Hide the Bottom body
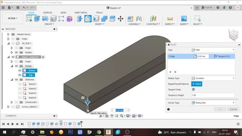 [20, 71]
